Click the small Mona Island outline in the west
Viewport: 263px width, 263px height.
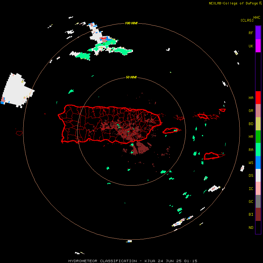pos(19,133)
